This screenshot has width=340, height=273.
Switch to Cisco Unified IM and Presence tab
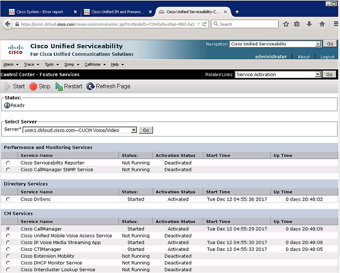click(x=118, y=12)
